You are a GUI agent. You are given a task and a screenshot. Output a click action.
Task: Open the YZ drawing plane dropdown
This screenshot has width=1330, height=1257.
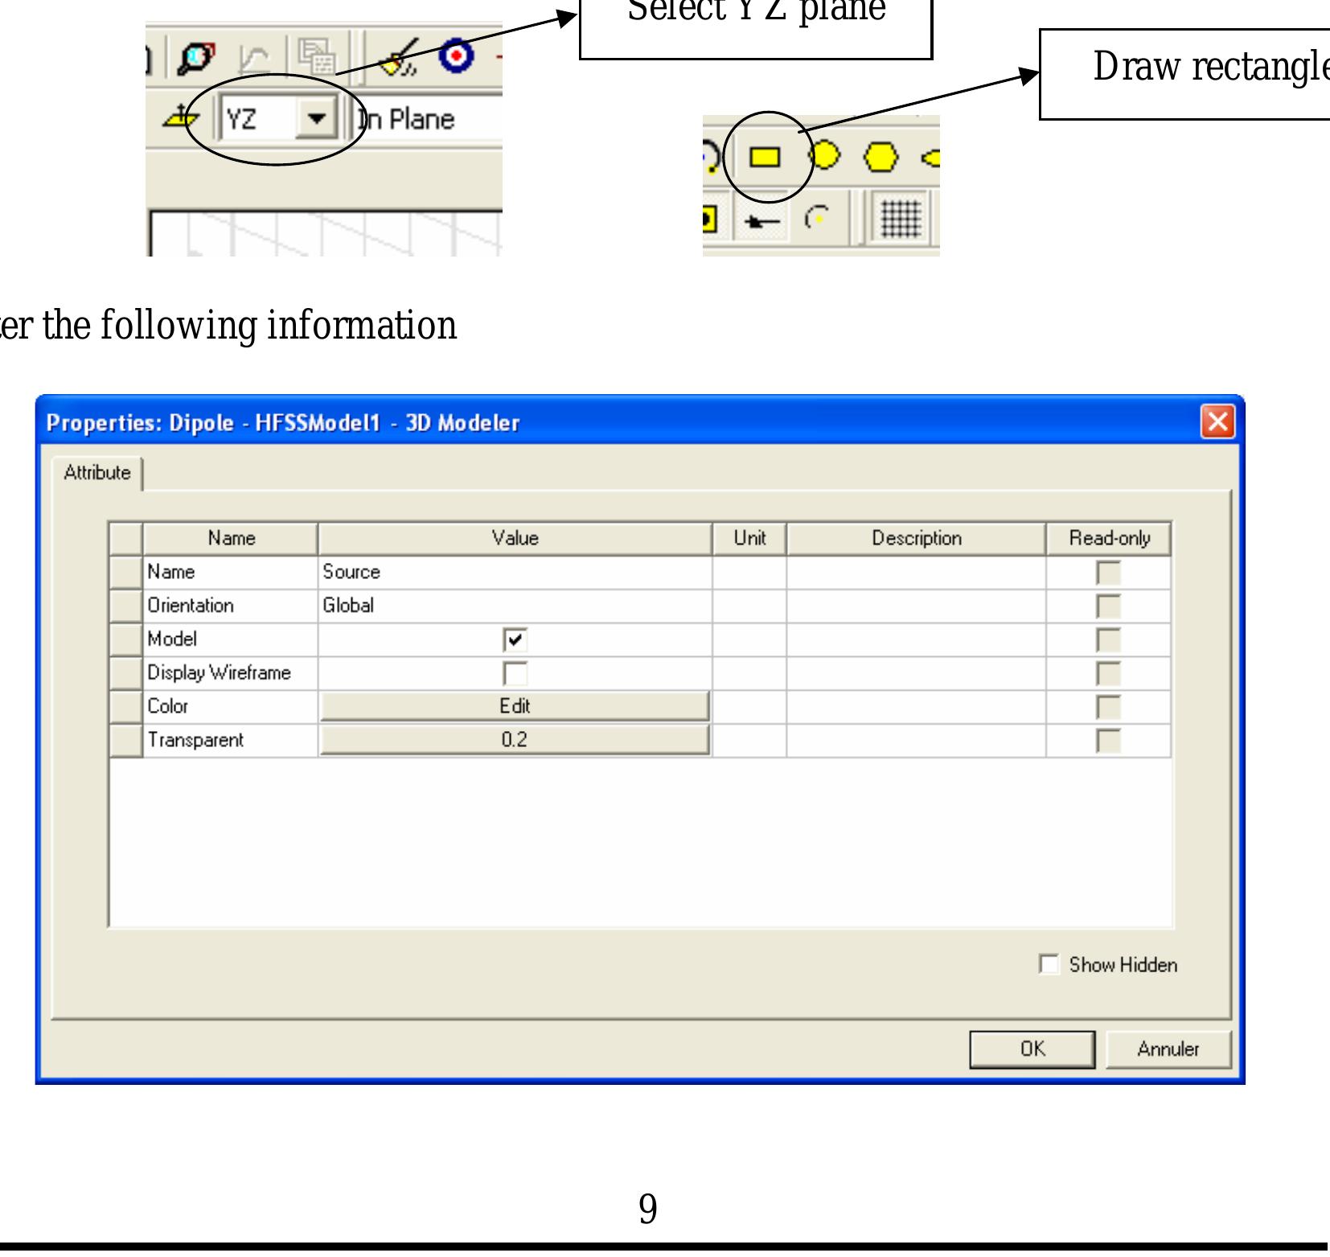click(x=316, y=119)
